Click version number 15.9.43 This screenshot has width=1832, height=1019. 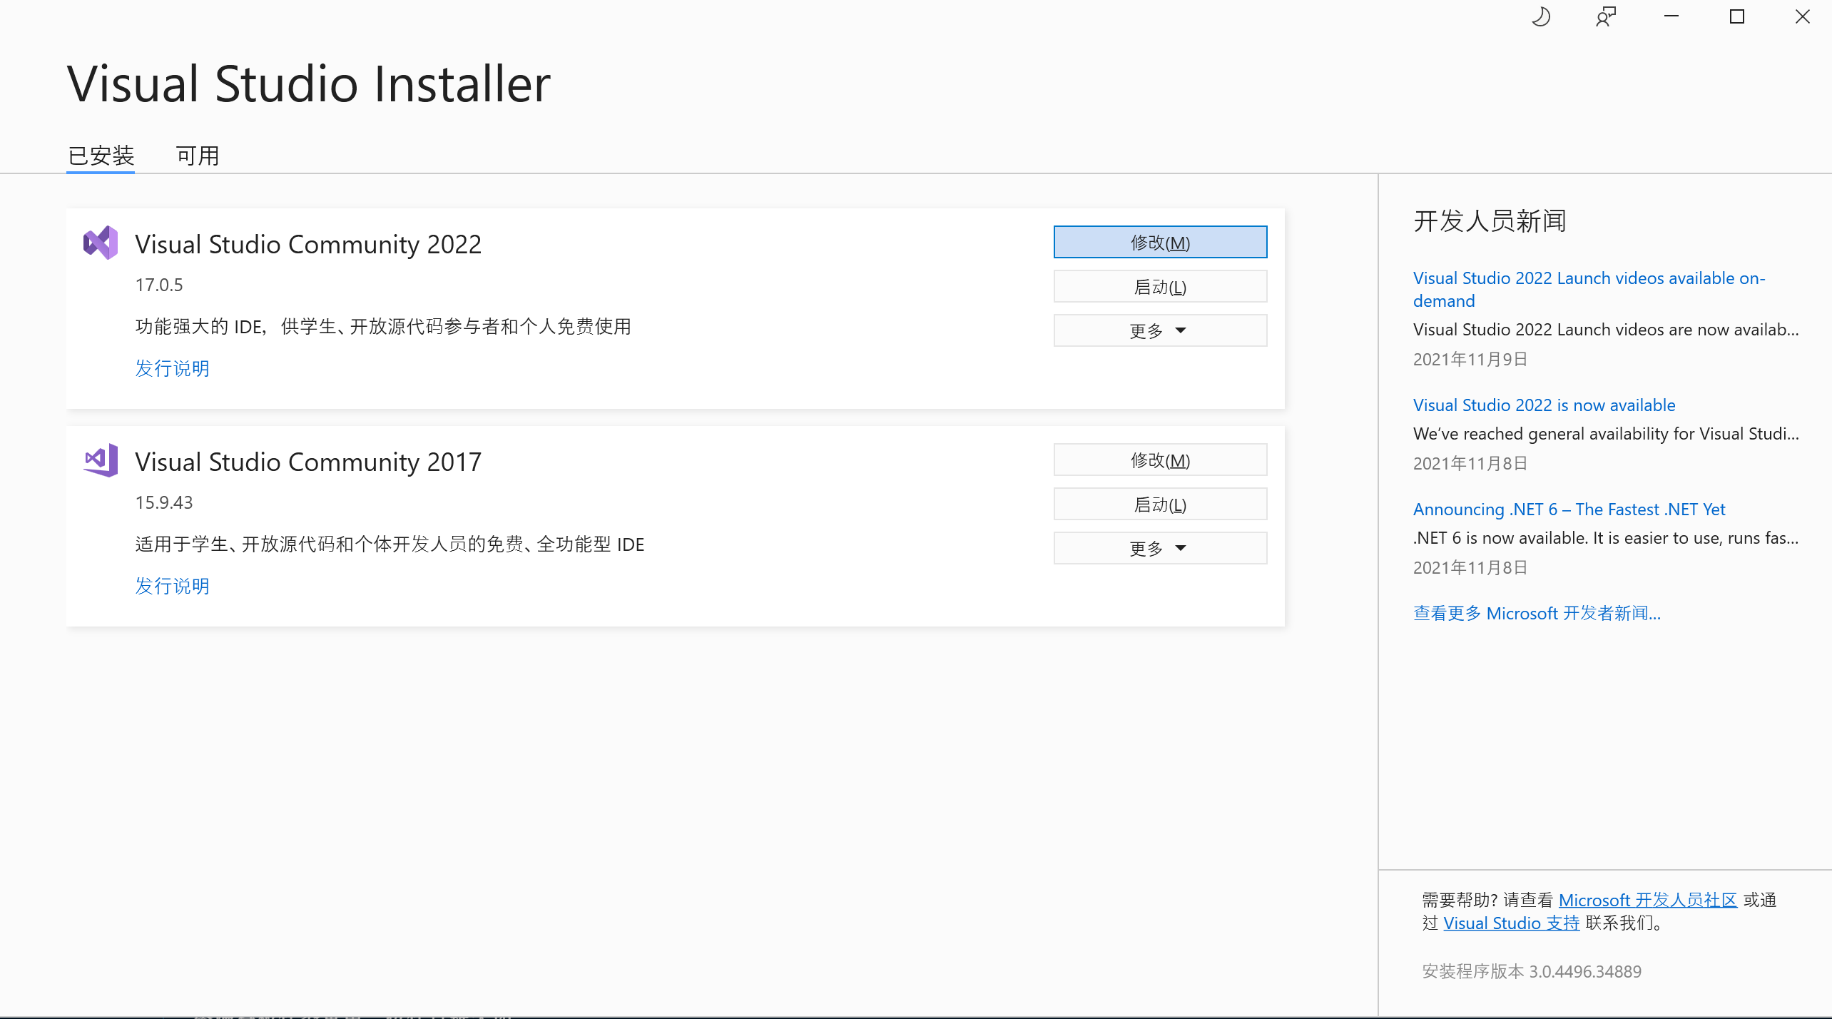click(164, 502)
